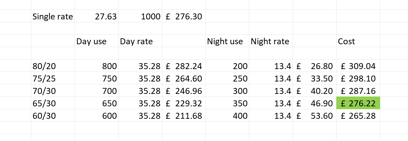408x141 pixels.
Task: Select the £246.96 day cost cell
Action: pos(184,91)
